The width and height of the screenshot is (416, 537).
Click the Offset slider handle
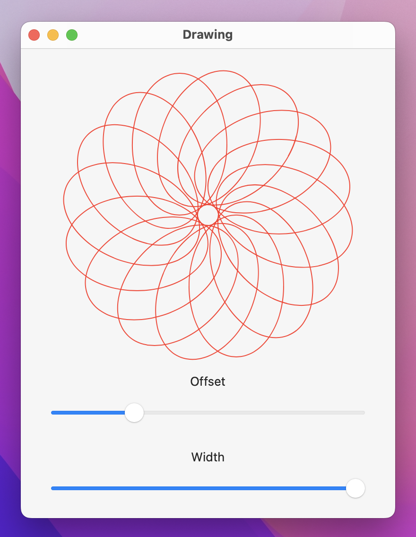pyautogui.click(x=134, y=413)
